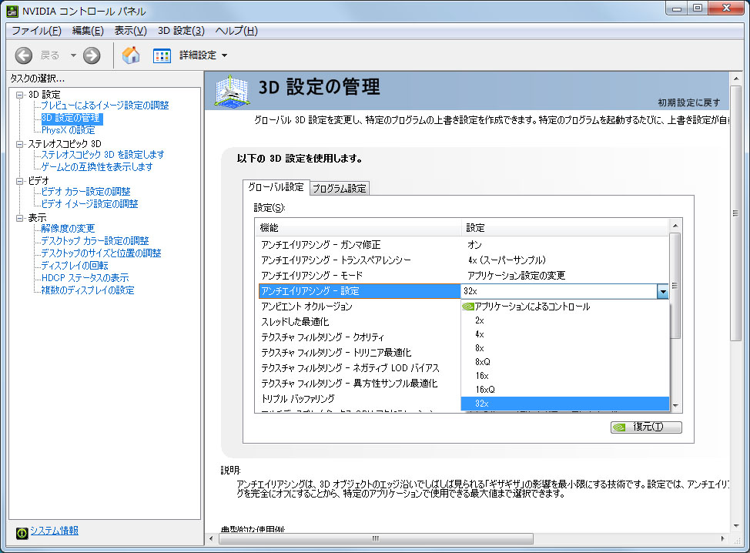Click the main panel vertical scrollbar thumb
This screenshot has height=553, width=750.
735,213
